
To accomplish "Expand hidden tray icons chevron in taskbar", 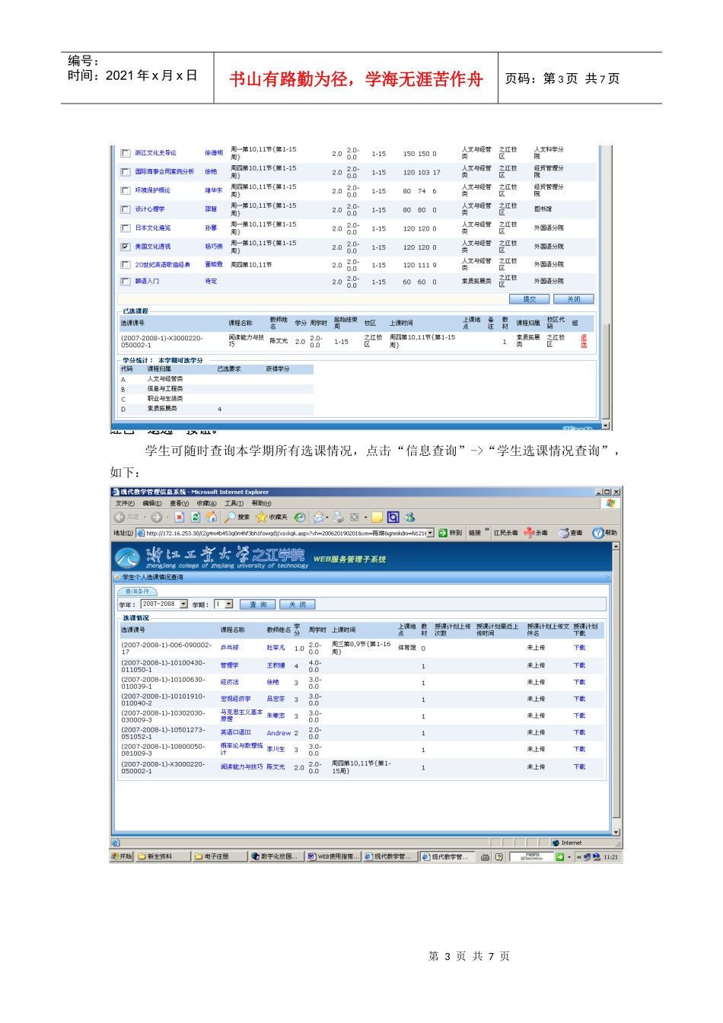I will [x=578, y=857].
